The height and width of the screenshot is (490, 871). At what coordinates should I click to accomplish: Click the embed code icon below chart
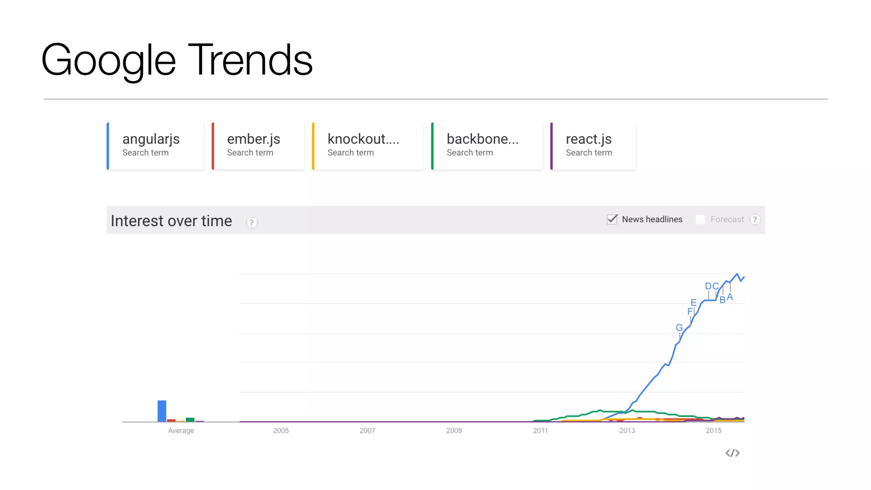pyautogui.click(x=732, y=453)
